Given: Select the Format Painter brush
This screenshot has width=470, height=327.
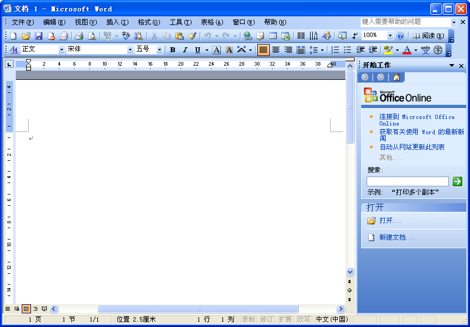Looking at the screenshot, I should [192, 36].
